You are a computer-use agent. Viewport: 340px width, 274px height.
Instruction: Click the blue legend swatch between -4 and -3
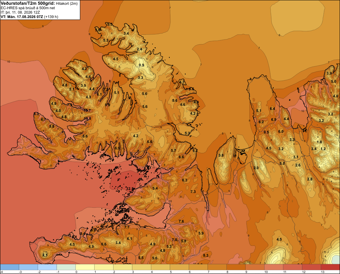click(10, 267)
